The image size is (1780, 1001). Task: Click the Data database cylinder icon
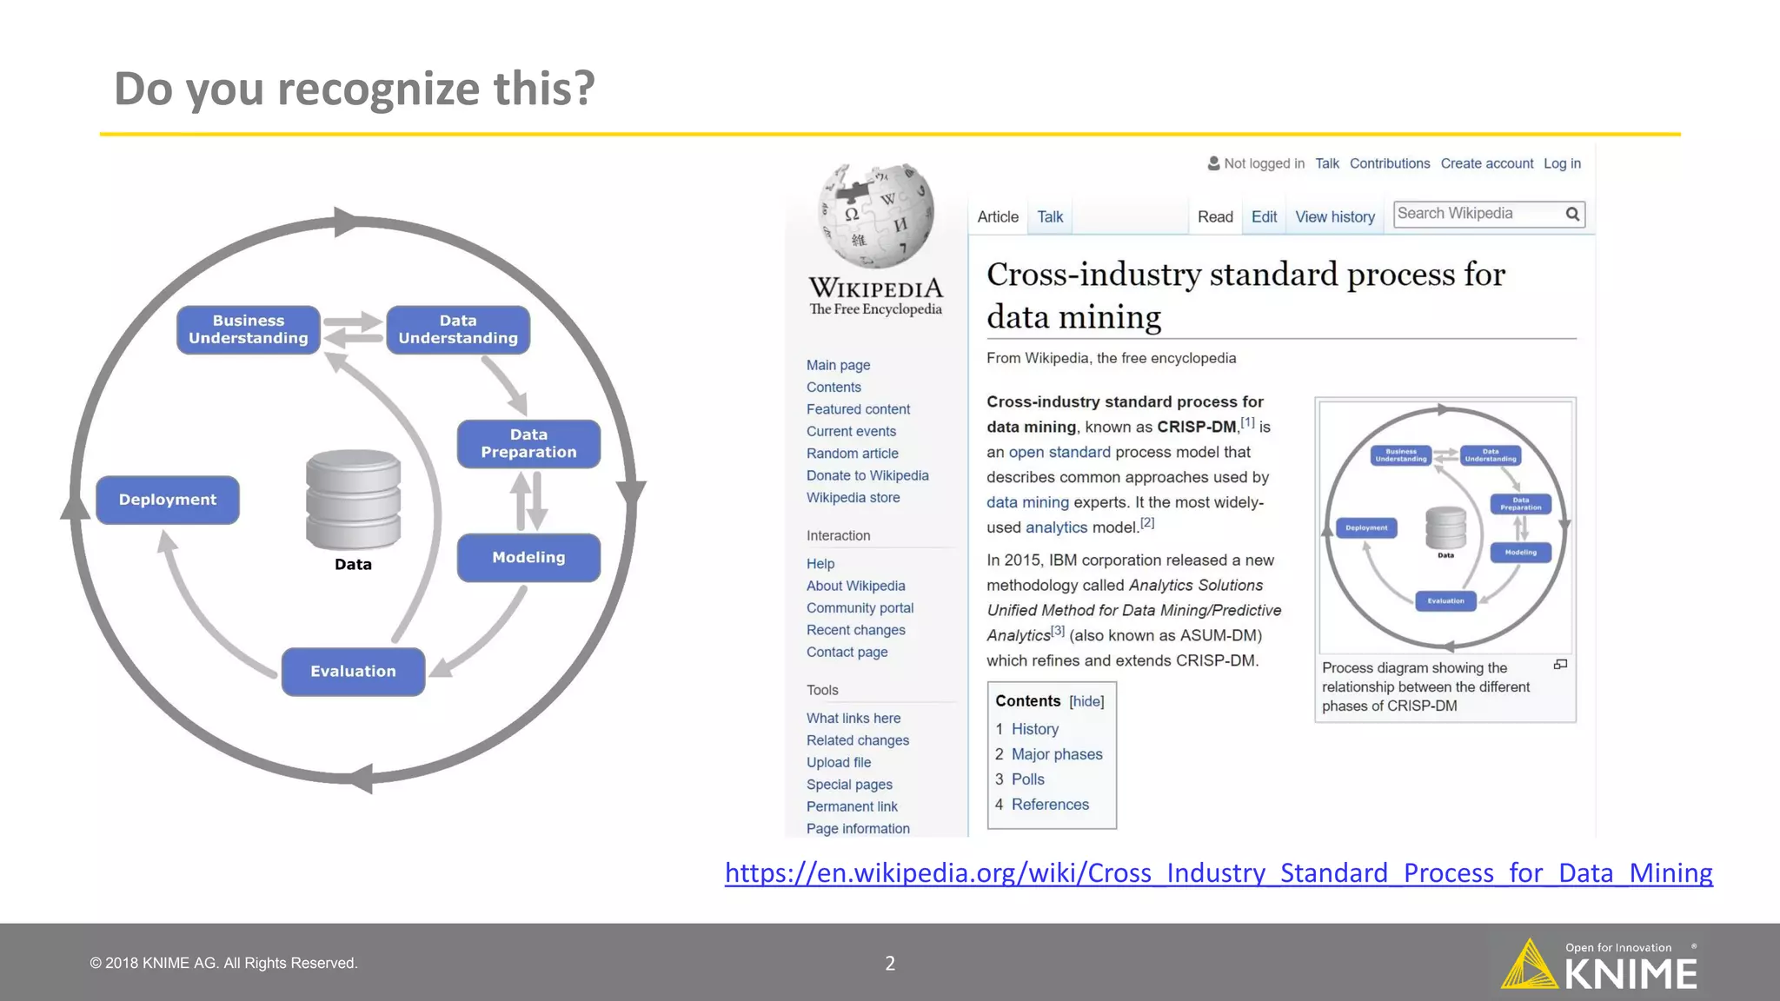click(x=353, y=500)
